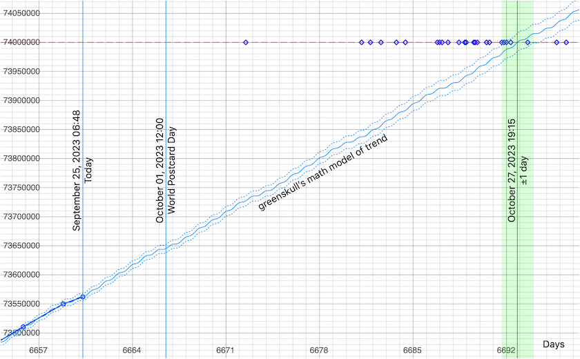
Task: Click the 74050000 y-axis tick label
Action: [20, 14]
